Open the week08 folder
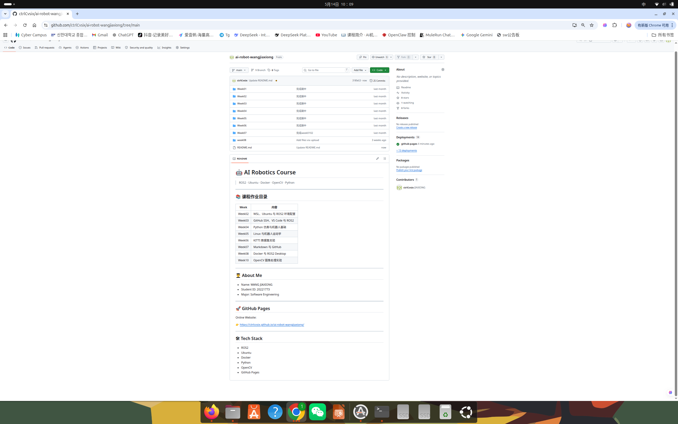The image size is (678, 424). (x=242, y=140)
